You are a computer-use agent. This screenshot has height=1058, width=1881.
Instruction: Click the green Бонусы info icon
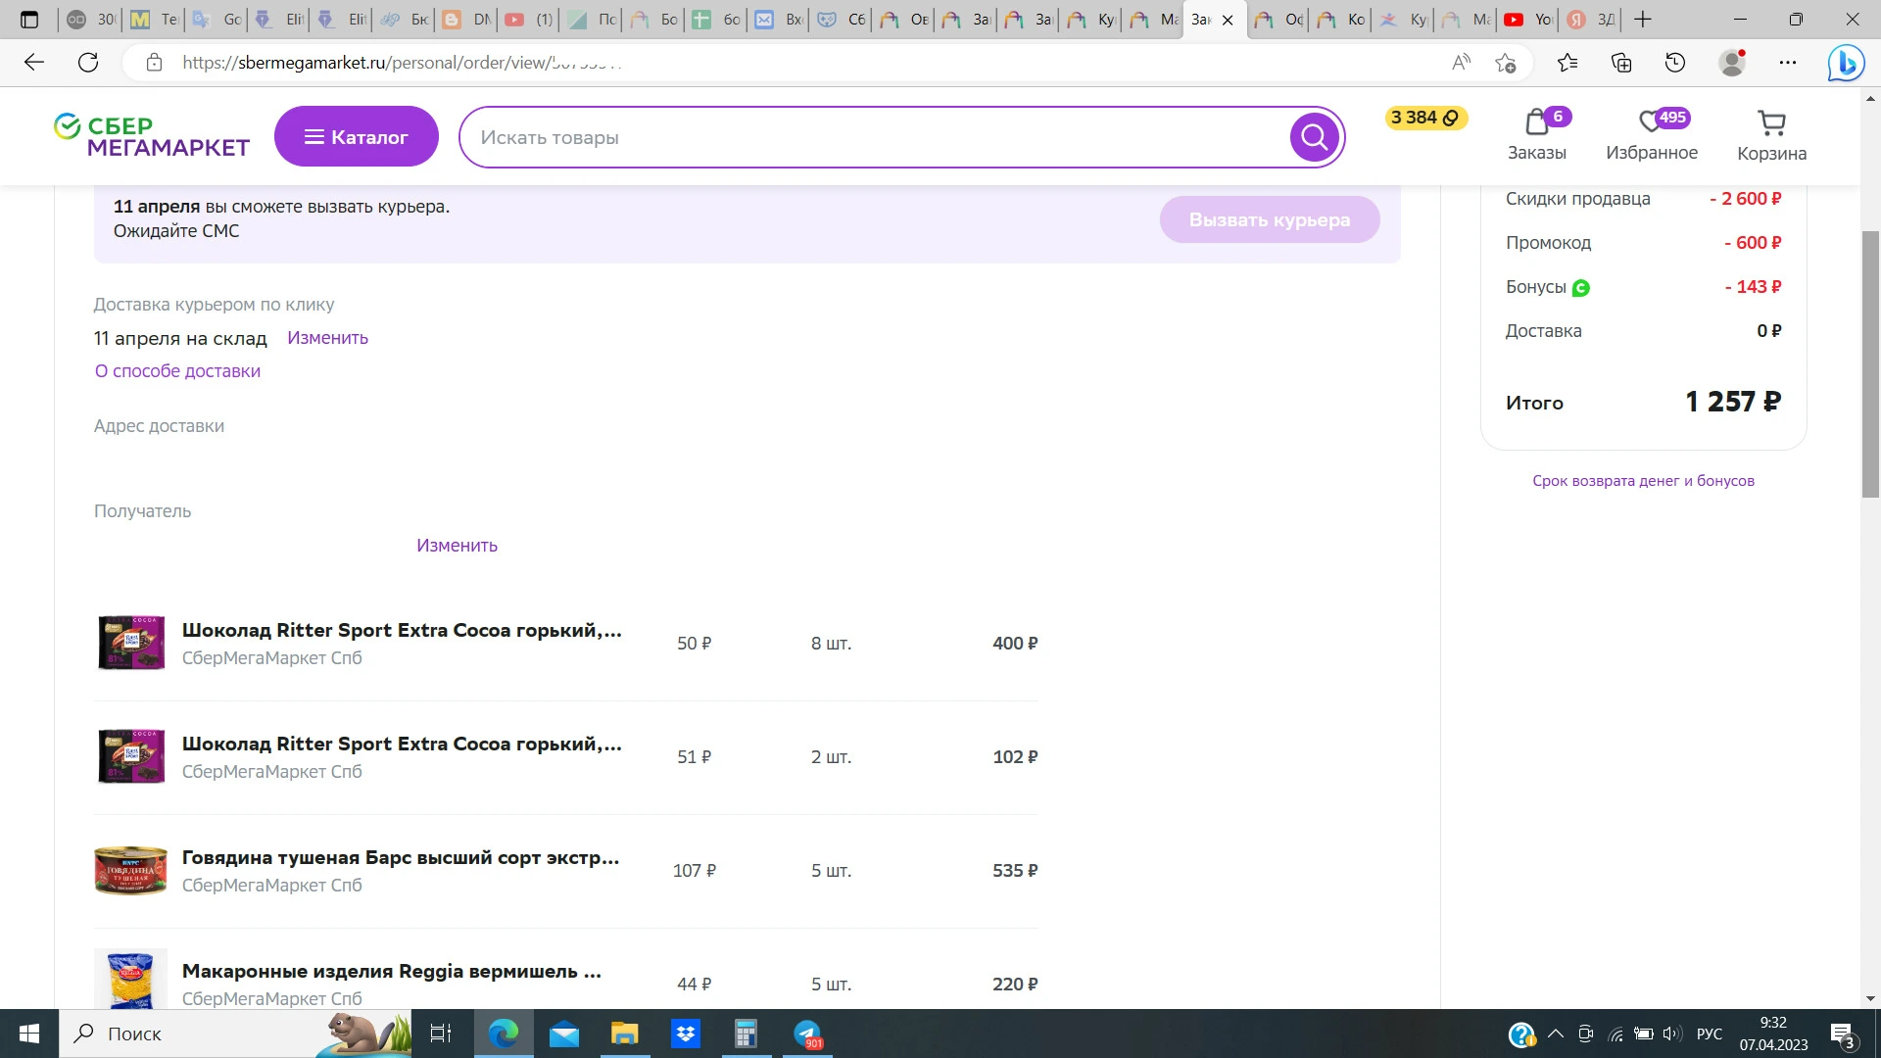1580,288
